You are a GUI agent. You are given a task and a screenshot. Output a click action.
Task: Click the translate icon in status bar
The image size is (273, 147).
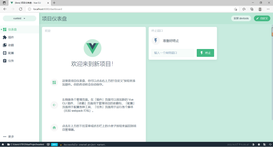point(264,144)
